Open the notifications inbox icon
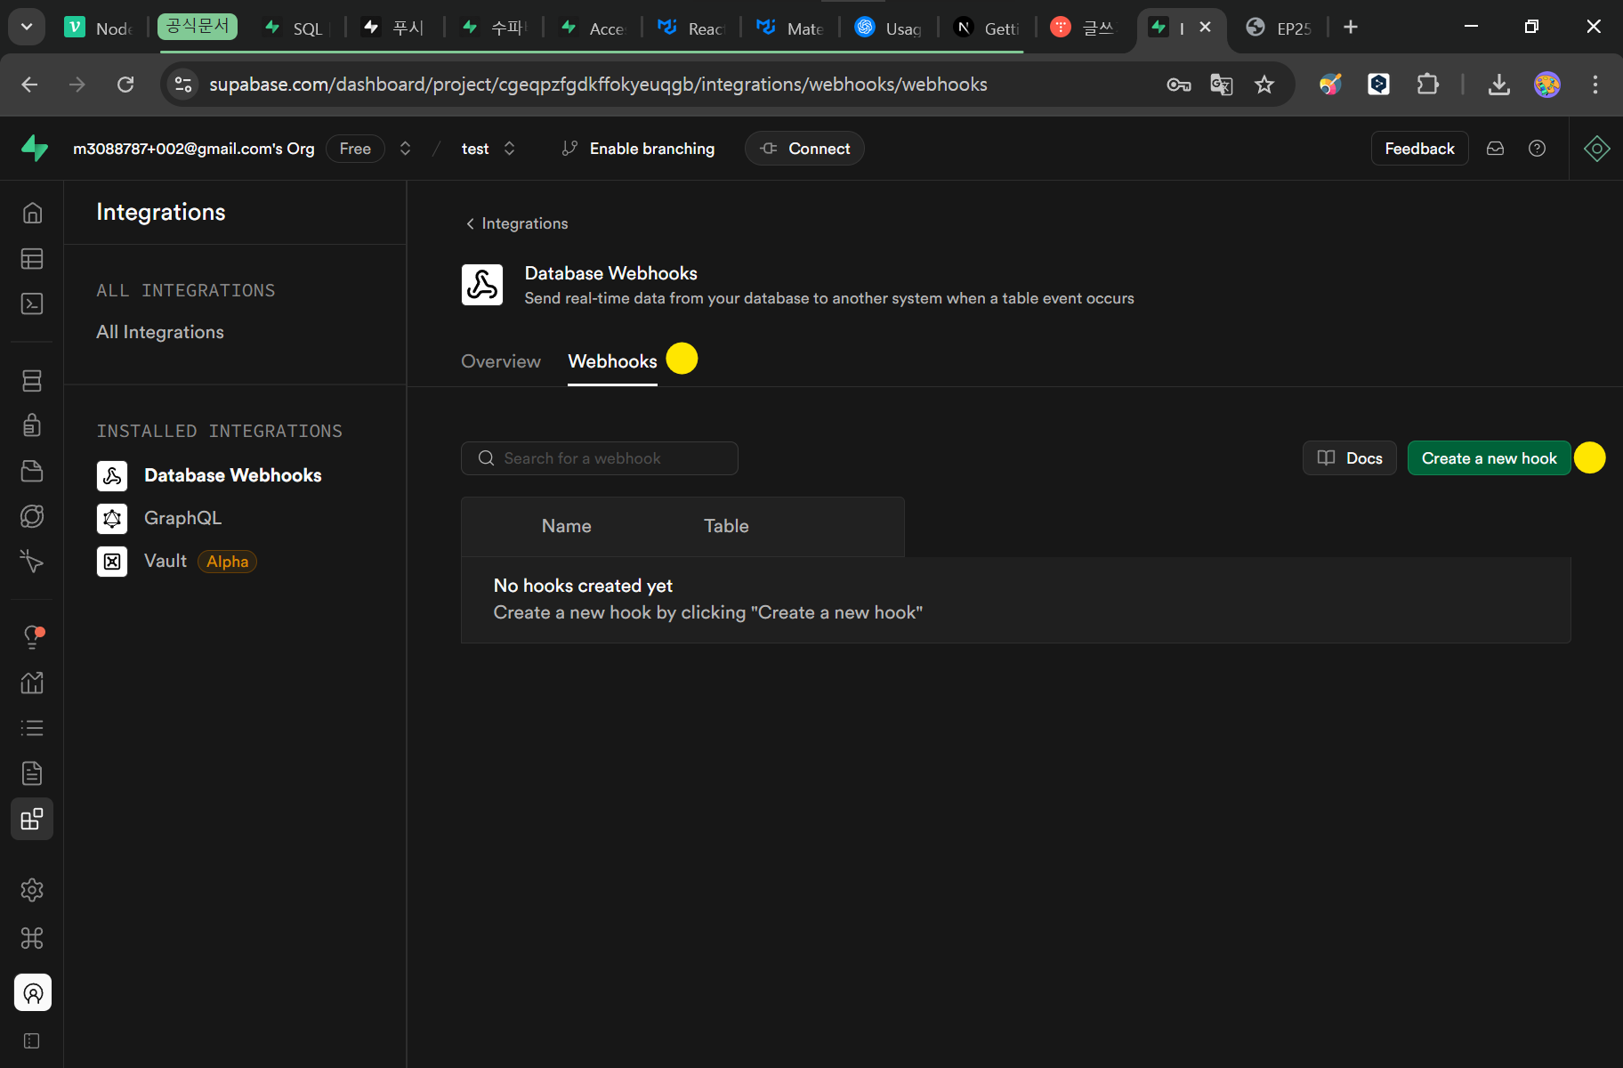The height and width of the screenshot is (1068, 1623). [1496, 149]
